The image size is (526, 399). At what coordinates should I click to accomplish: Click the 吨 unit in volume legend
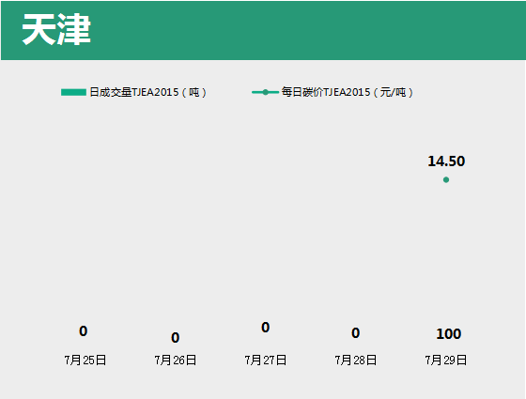194,92
